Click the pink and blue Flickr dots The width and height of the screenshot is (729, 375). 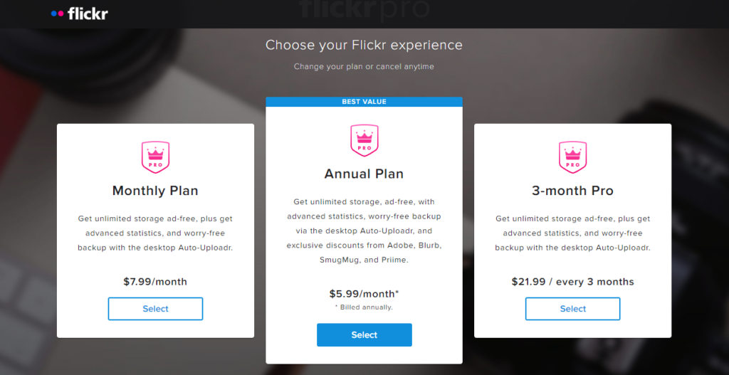pos(57,14)
